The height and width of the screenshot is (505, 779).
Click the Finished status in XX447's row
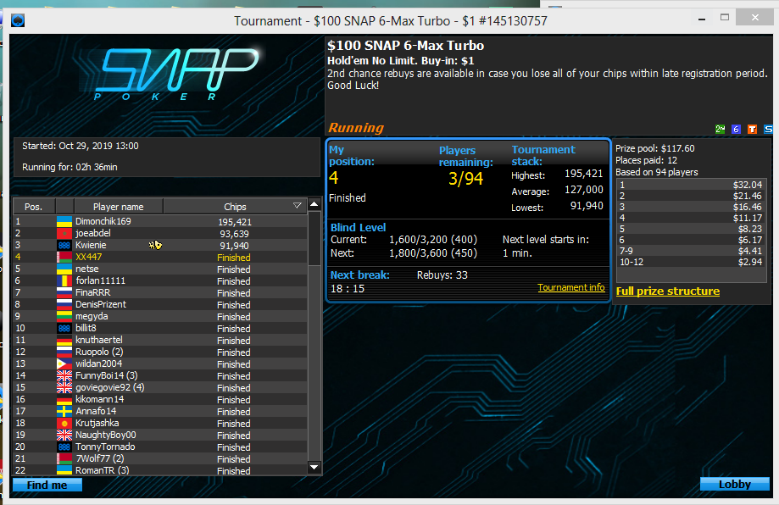pos(234,258)
